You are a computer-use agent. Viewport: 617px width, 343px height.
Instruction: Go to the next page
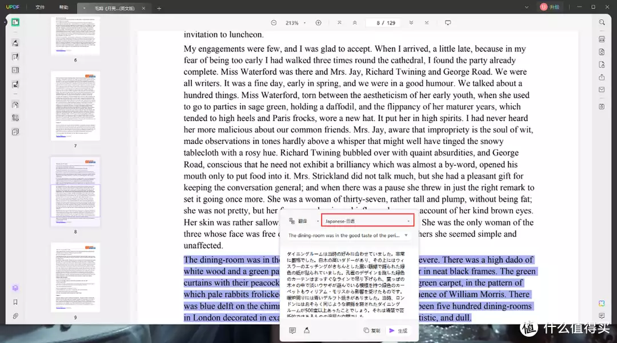[x=411, y=23]
